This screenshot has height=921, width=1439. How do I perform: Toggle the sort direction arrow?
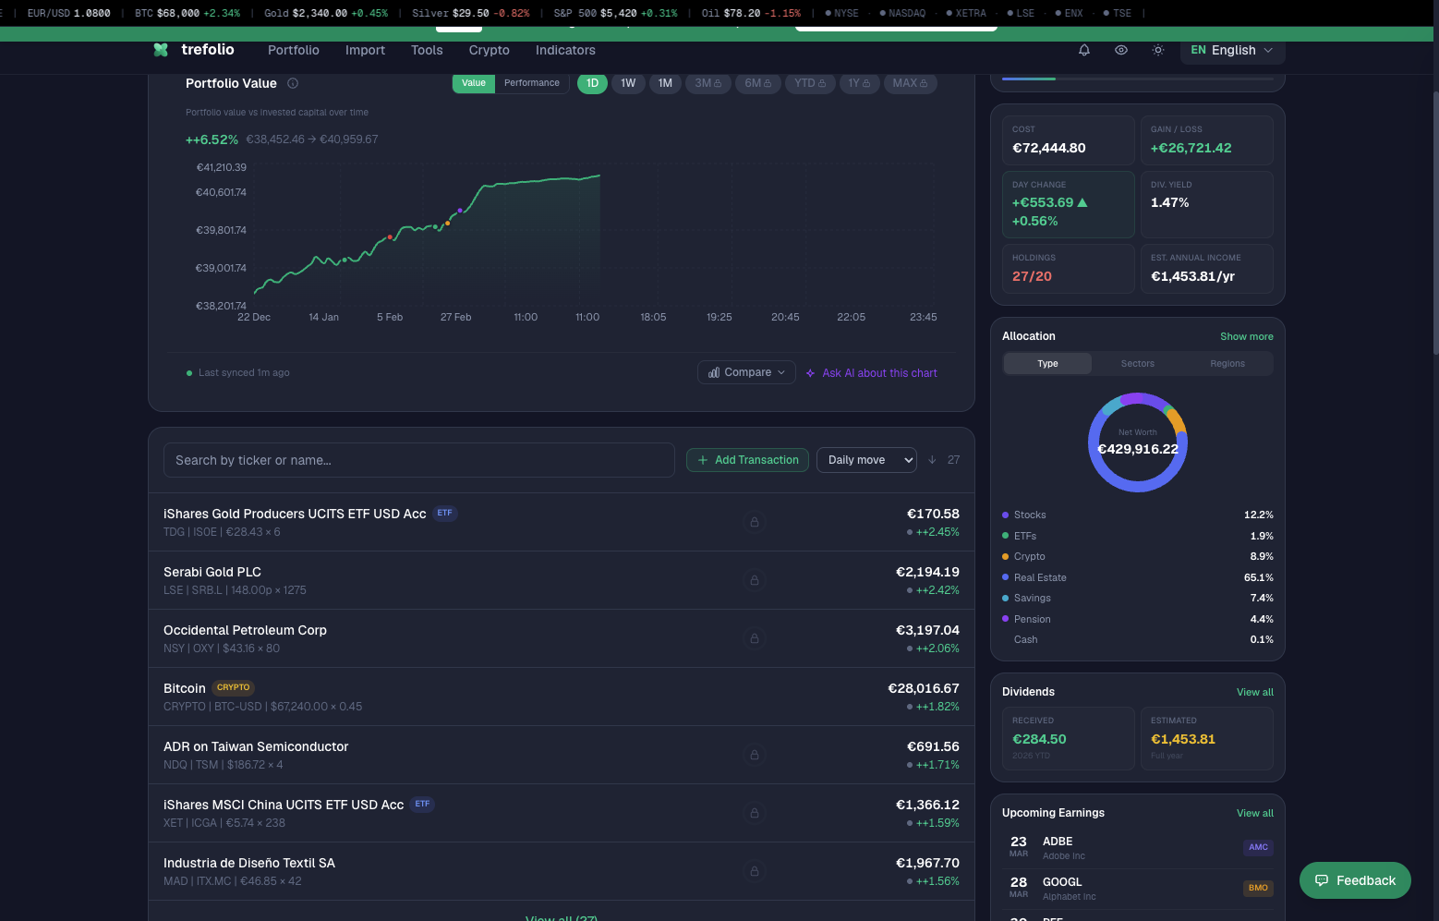coord(932,460)
